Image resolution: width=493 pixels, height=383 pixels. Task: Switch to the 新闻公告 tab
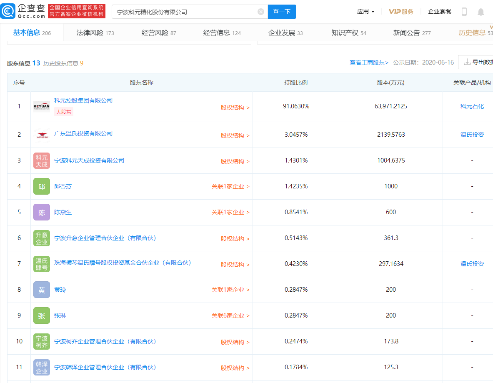coord(412,33)
